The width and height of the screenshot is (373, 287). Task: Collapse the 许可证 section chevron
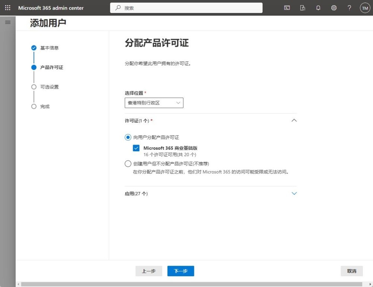click(294, 121)
